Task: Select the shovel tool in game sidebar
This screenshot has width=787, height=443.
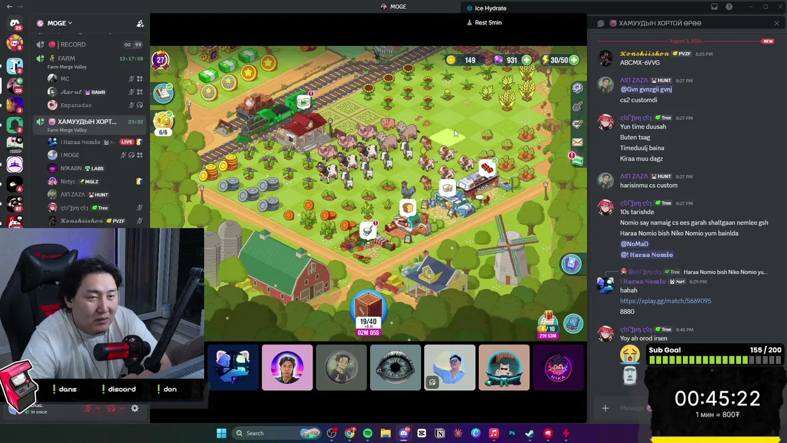Action: click(577, 106)
